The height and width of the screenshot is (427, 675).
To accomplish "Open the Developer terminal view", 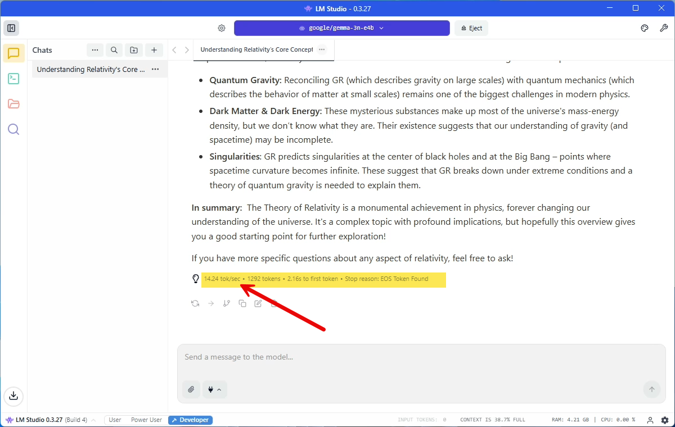I will [x=13, y=79].
